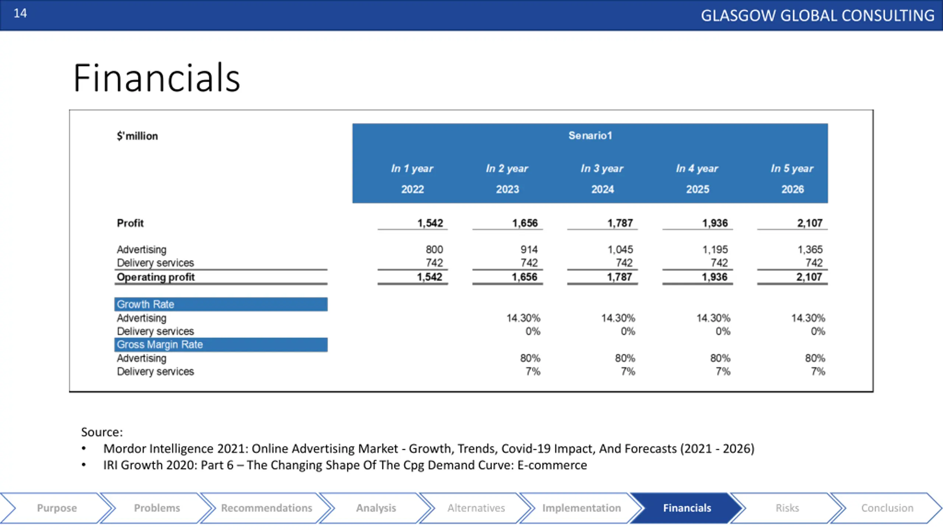Click the IRI Growth 2020 source line
The image size is (943, 530).
coord(345,465)
